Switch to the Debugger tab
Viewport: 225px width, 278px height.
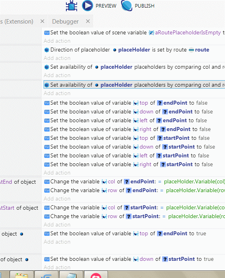pyautogui.click(x=65, y=22)
